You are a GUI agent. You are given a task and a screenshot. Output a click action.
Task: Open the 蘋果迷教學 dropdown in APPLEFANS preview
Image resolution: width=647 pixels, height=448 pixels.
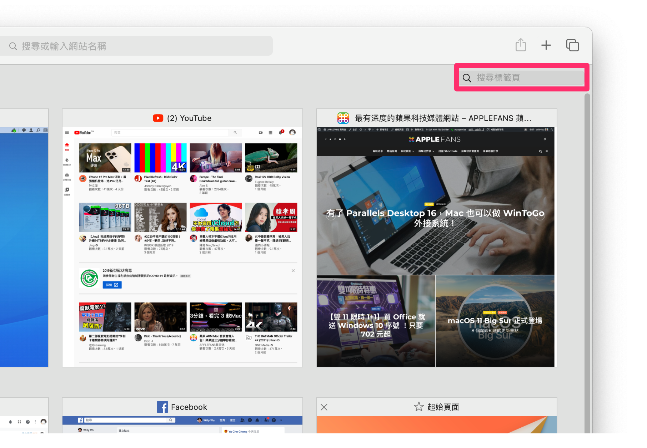[x=426, y=151]
